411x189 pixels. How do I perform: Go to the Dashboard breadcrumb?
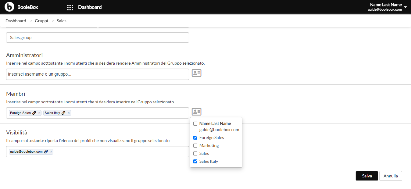[x=16, y=21]
